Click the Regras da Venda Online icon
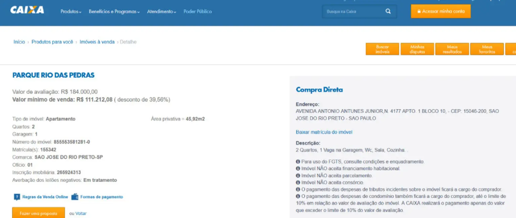The height and width of the screenshot is (218, 516). pyautogui.click(x=17, y=197)
